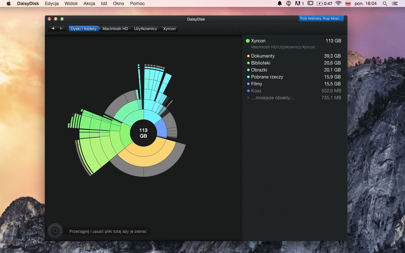Click the center 113 GB circle
The height and width of the screenshot is (253, 405).
coord(143,133)
